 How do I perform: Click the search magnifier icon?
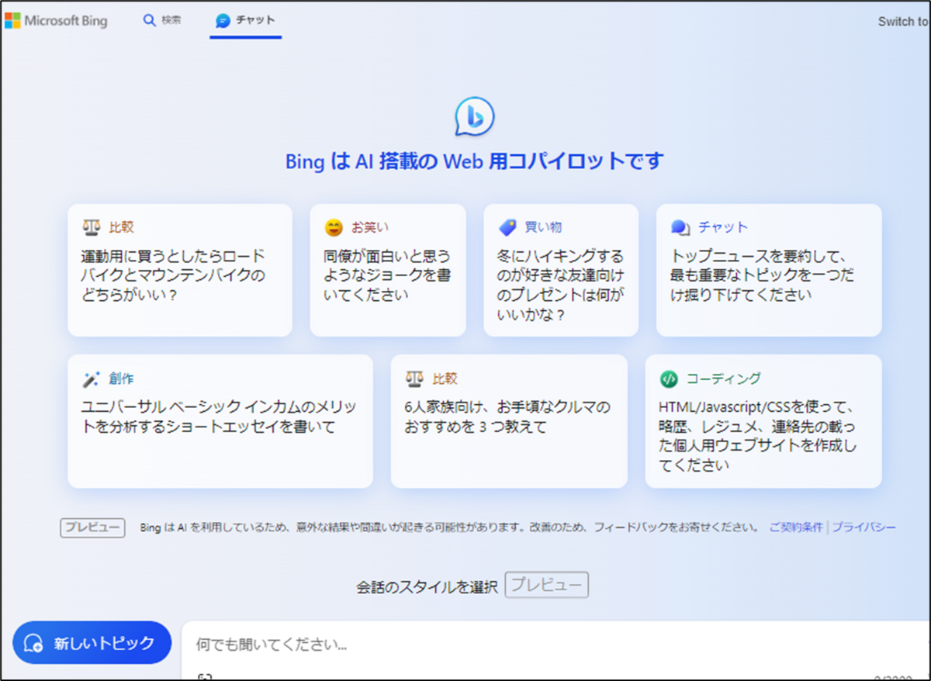click(150, 21)
